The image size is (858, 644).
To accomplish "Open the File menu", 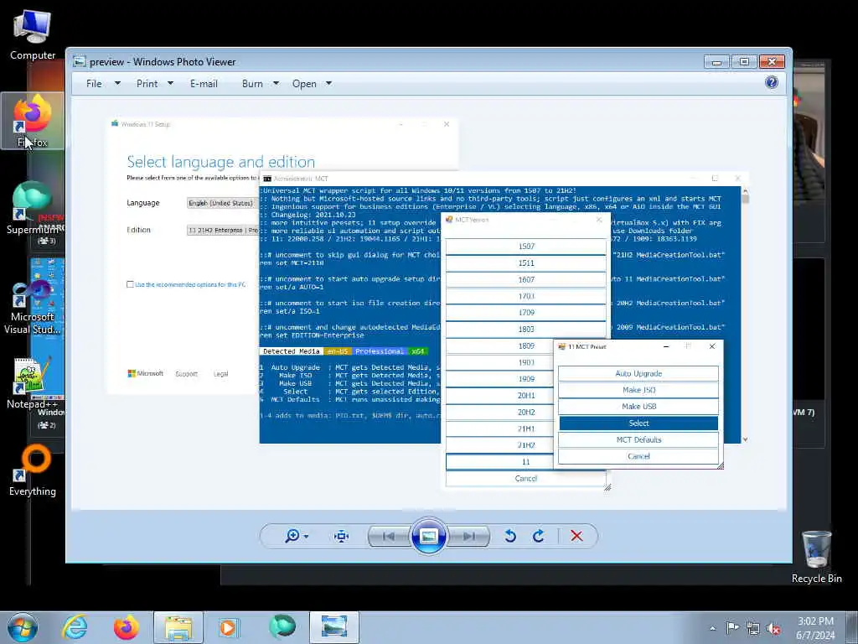I will point(94,84).
